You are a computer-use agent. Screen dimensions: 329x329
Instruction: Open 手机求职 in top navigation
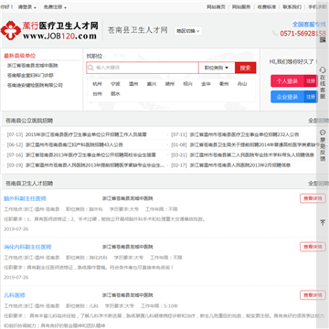pos(317,6)
